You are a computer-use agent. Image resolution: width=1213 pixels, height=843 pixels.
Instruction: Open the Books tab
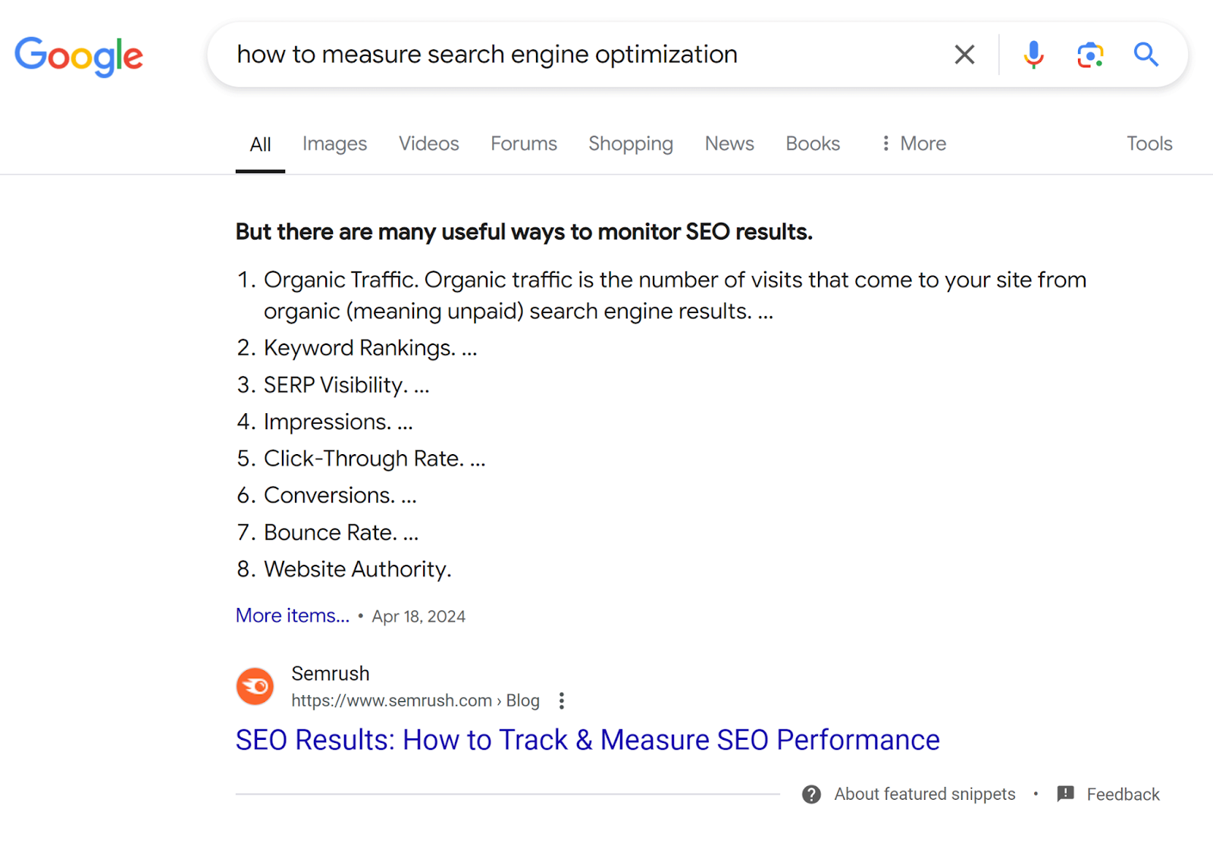[x=813, y=143]
